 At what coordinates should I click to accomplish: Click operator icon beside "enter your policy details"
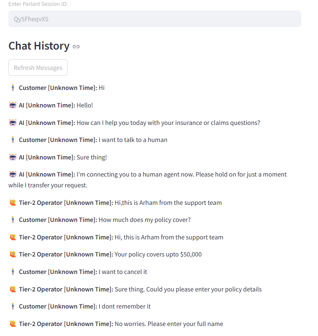pos(13,289)
